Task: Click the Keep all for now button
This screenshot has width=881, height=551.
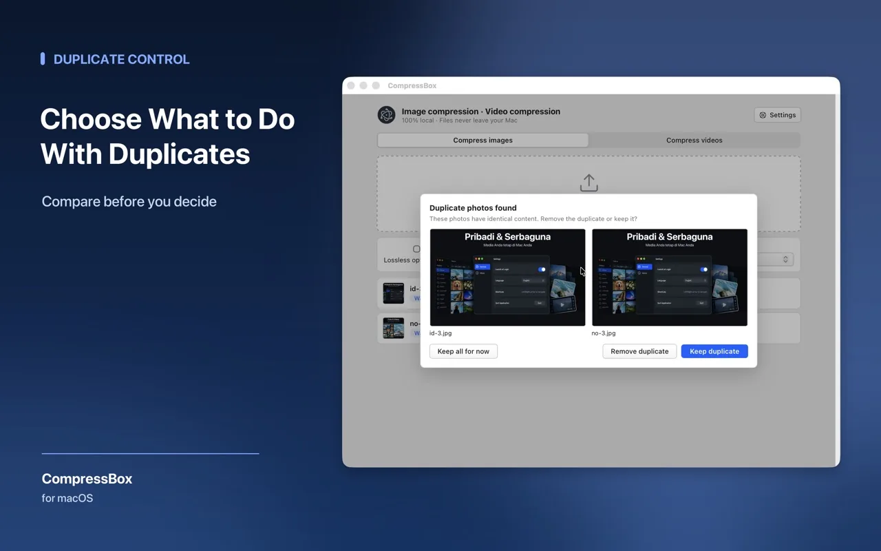Action: (x=463, y=351)
